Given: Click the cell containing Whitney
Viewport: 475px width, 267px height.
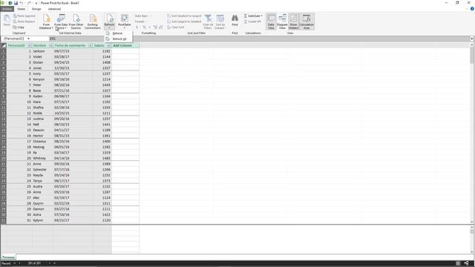Looking at the screenshot, I should [x=43, y=158].
